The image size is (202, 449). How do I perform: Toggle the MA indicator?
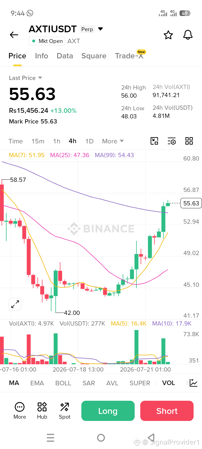(14, 383)
